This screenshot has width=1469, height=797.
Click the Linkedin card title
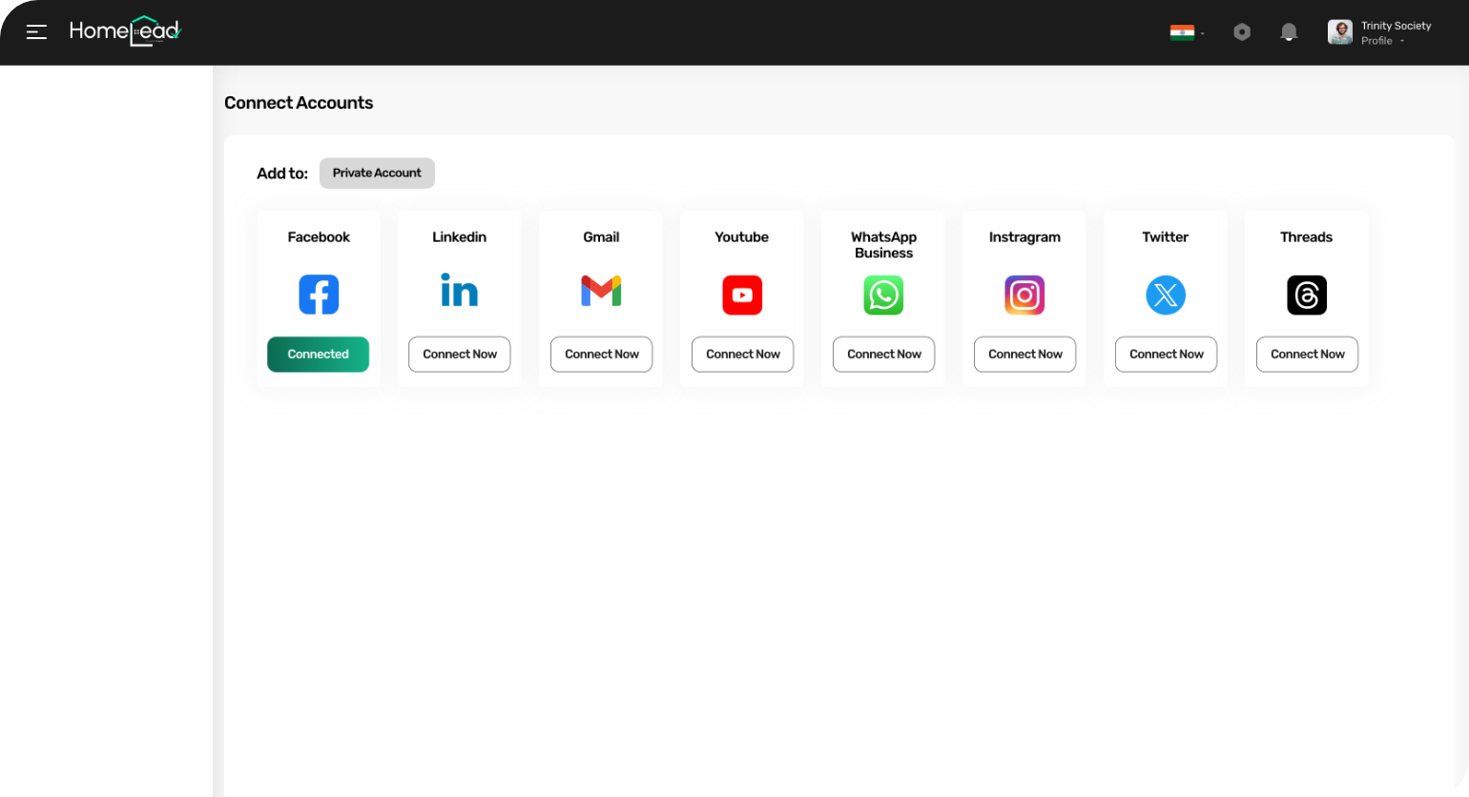tap(460, 237)
